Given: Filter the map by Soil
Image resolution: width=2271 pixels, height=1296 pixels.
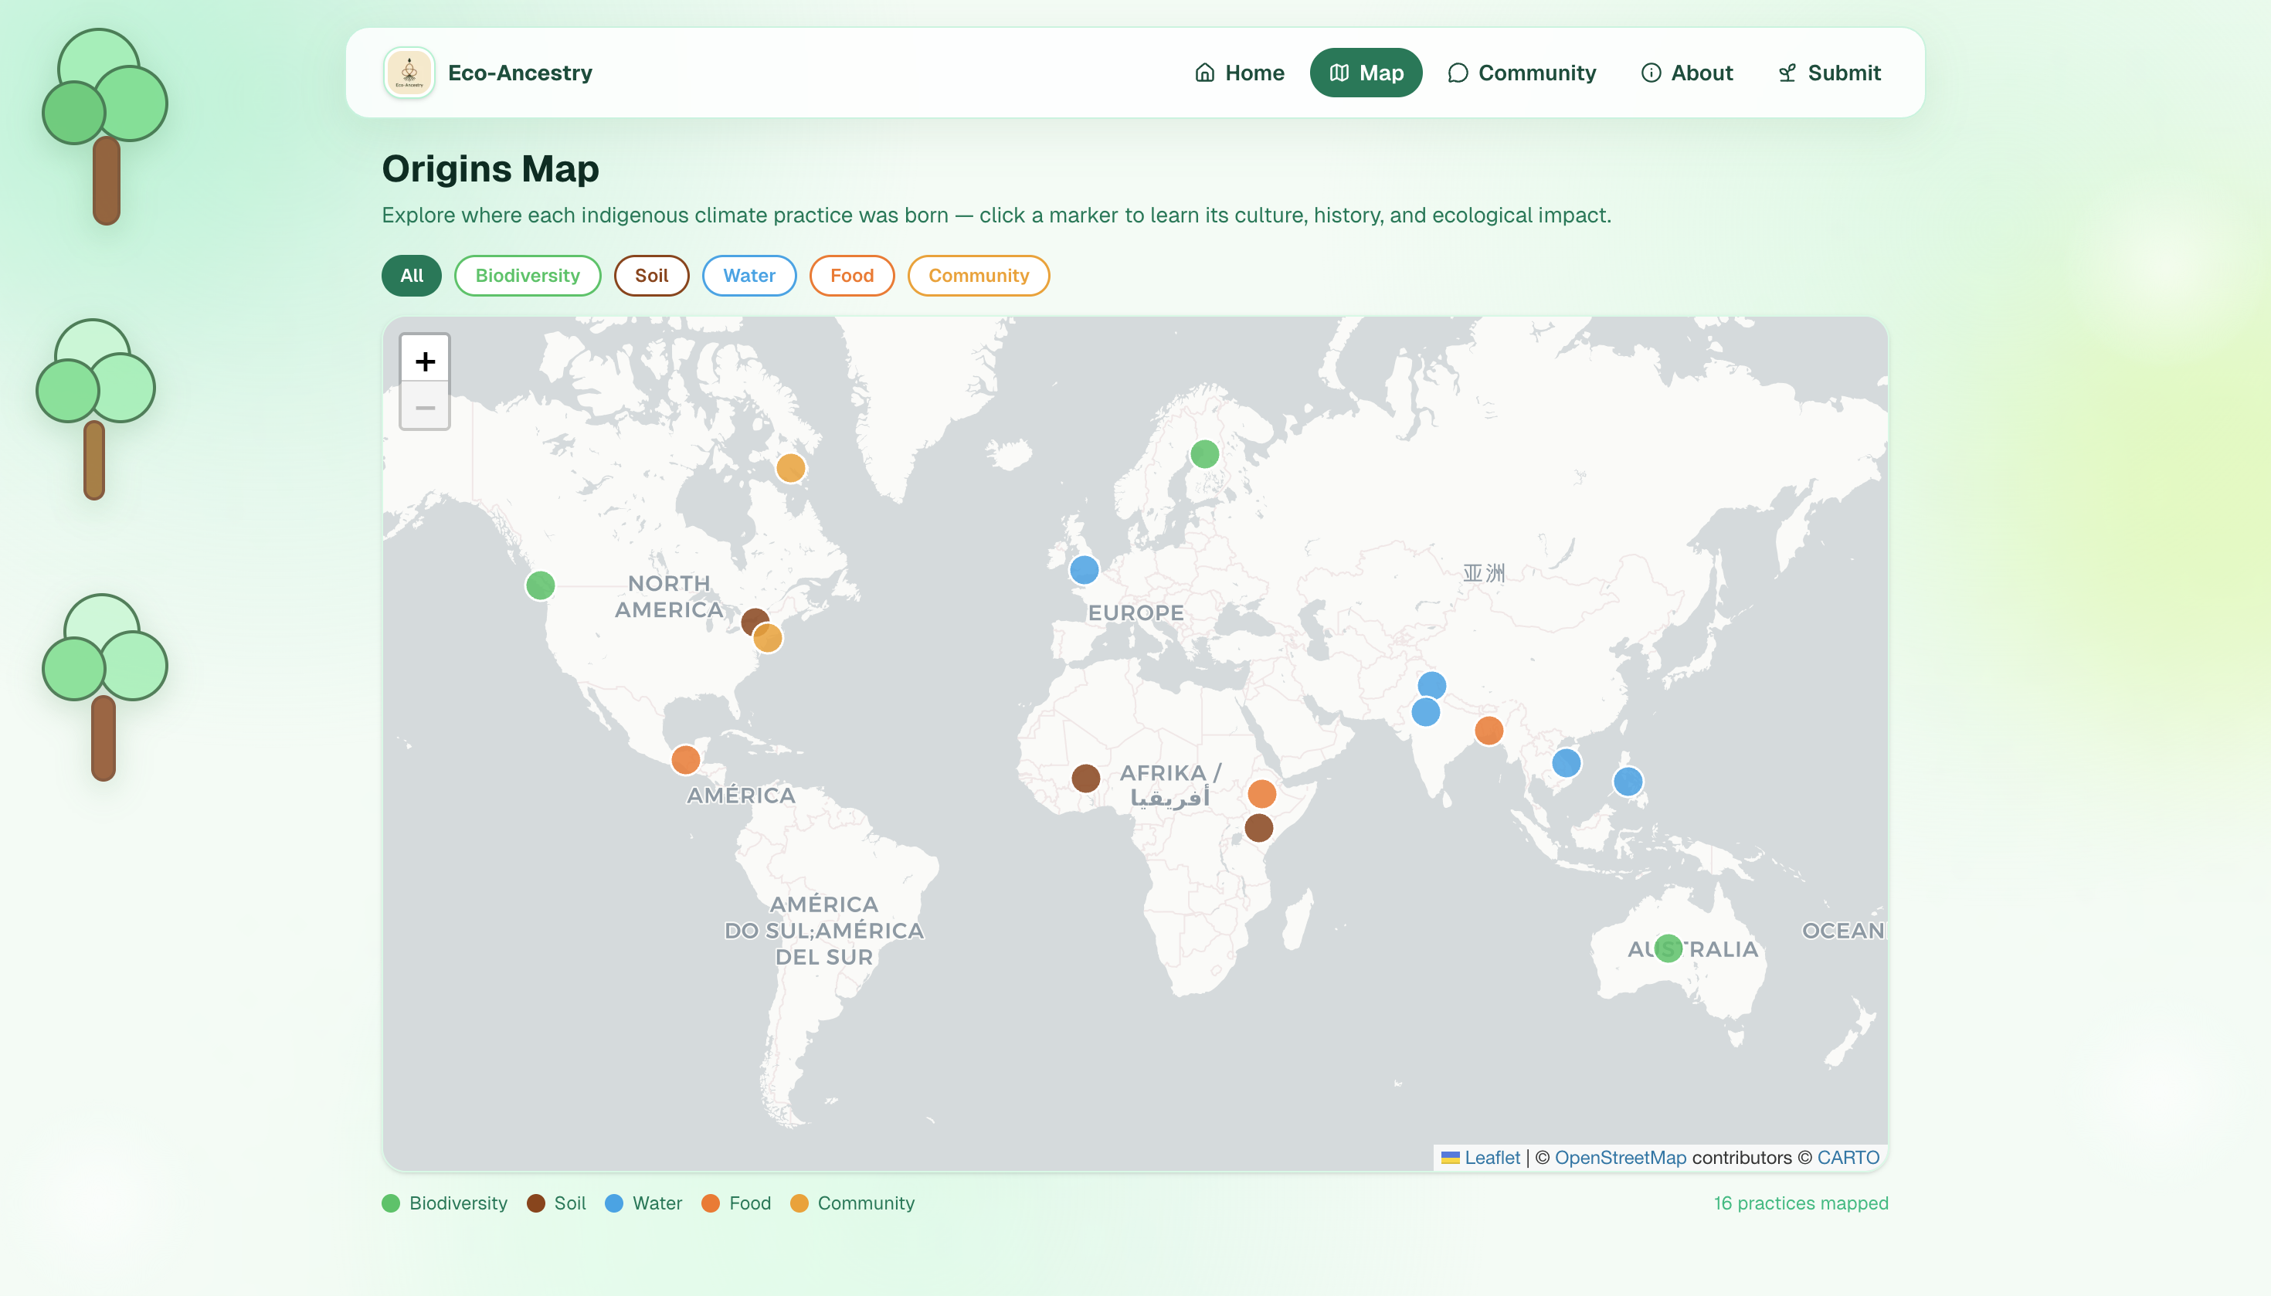Looking at the screenshot, I should pos(650,275).
